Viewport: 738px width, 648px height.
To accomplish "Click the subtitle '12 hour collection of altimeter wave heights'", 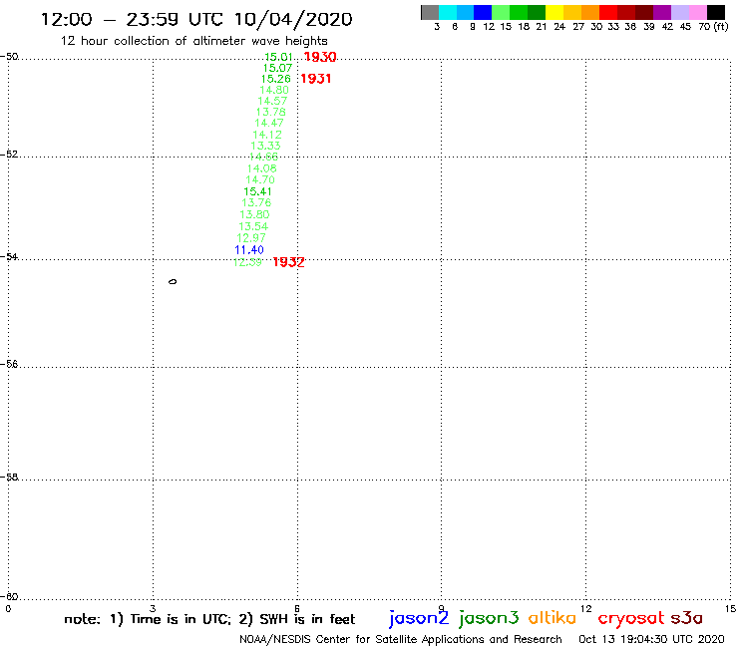I will pos(193,41).
